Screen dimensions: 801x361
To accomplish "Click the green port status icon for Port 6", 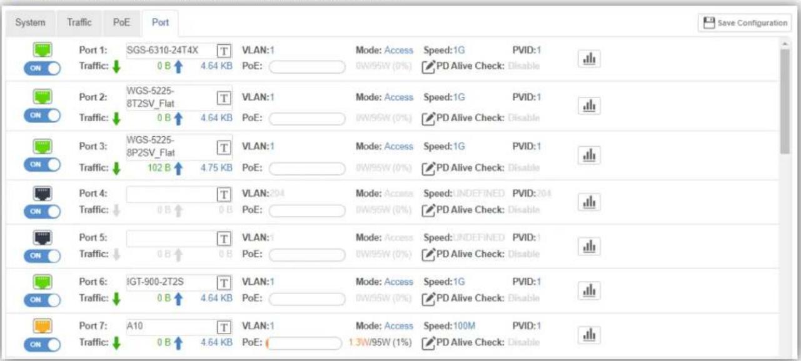I will 41,282.
